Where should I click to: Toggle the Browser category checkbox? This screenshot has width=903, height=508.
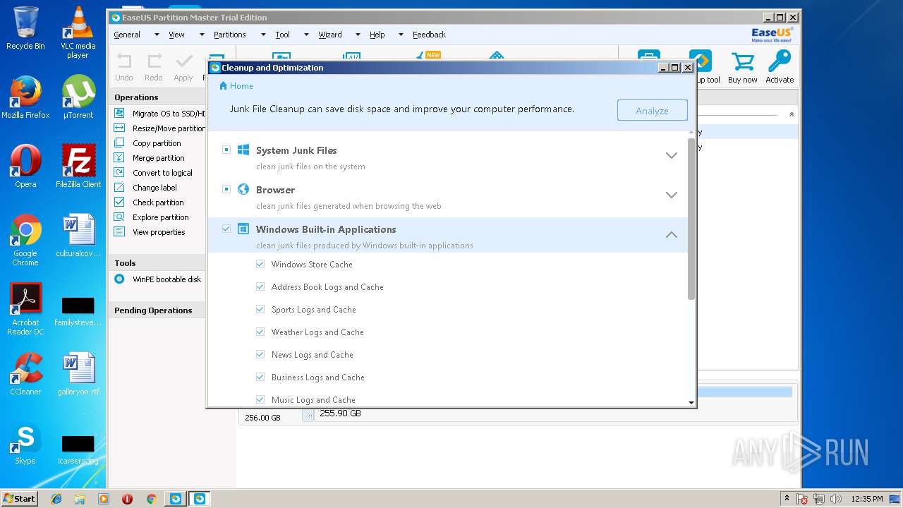point(226,189)
